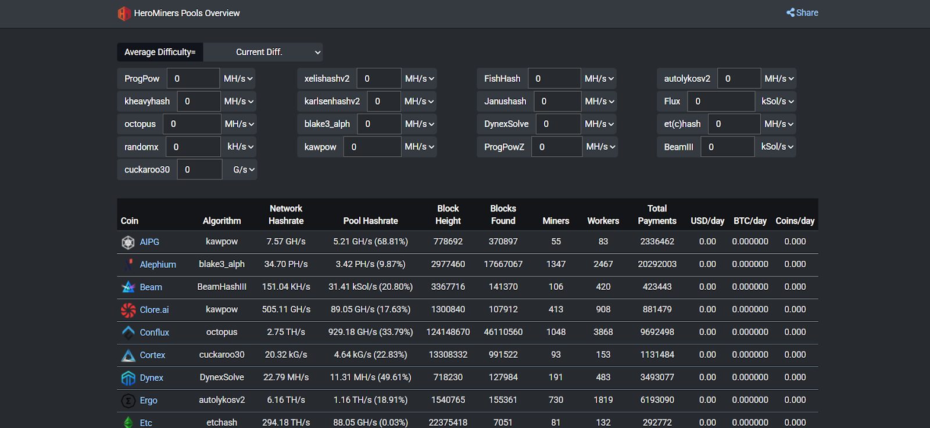Open the Cortex pool link

(152, 355)
